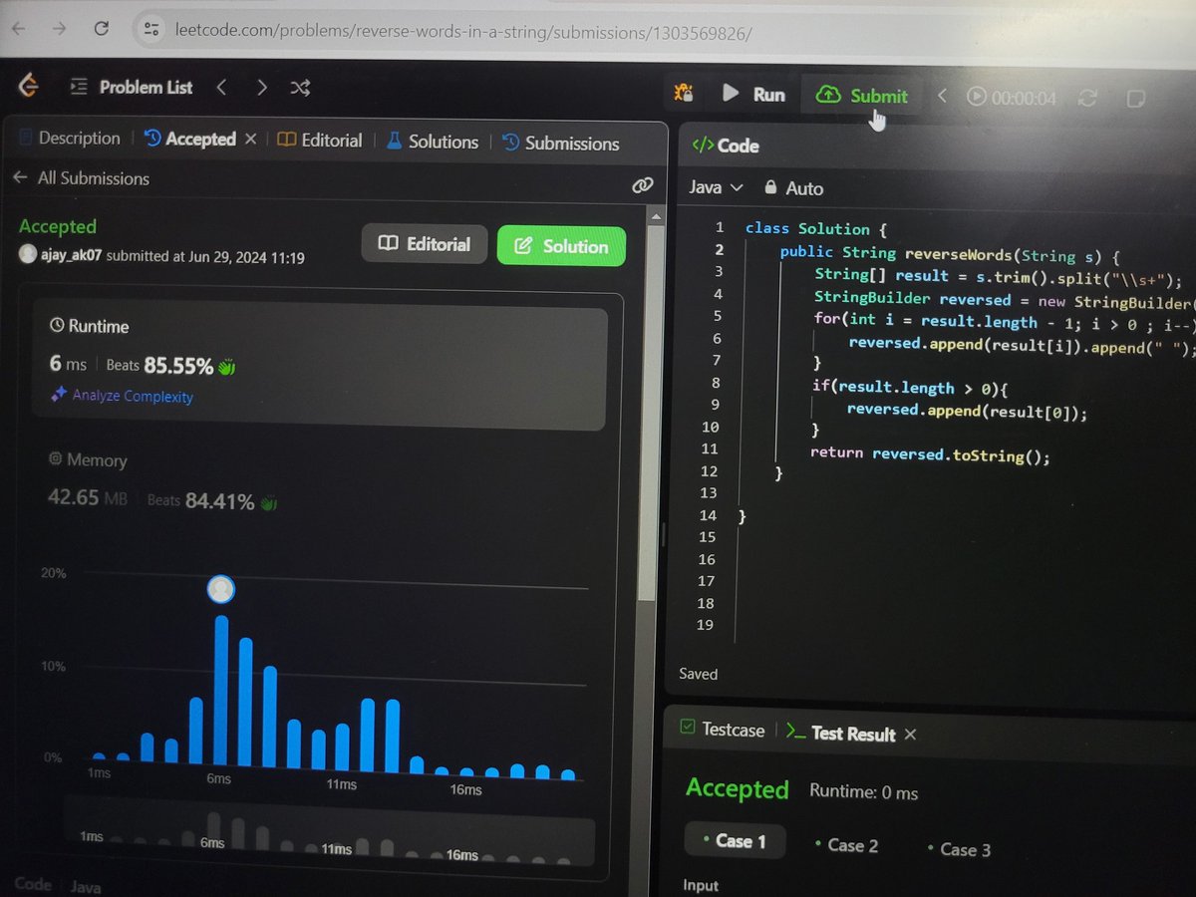1196x897 pixels.
Task: Click the 'Runtime: 0 ms' result text
Action: [863, 793]
